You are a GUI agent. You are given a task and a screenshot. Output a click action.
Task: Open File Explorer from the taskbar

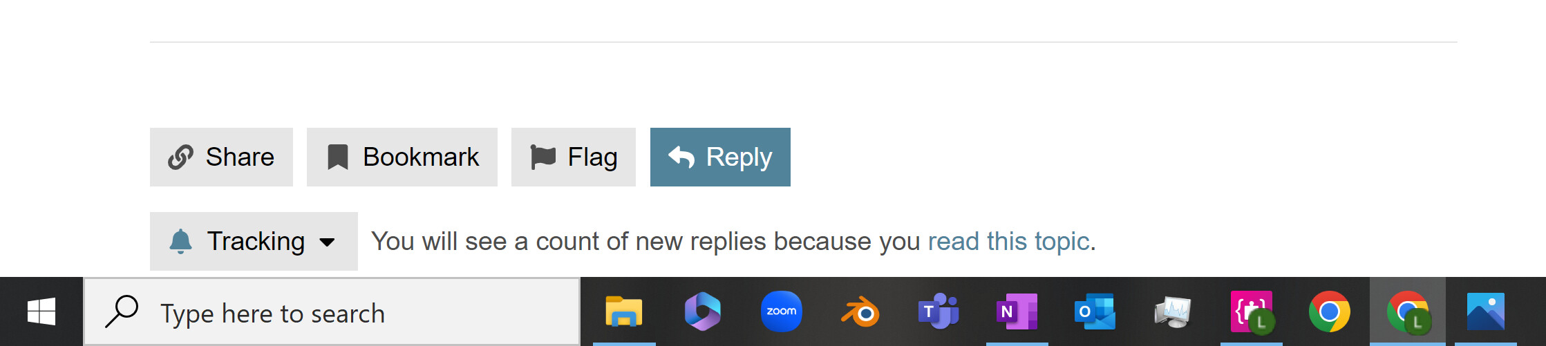click(624, 311)
